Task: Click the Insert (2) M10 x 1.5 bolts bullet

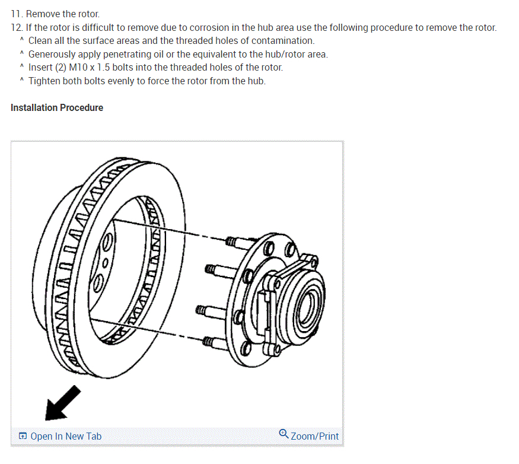Action: (x=155, y=67)
